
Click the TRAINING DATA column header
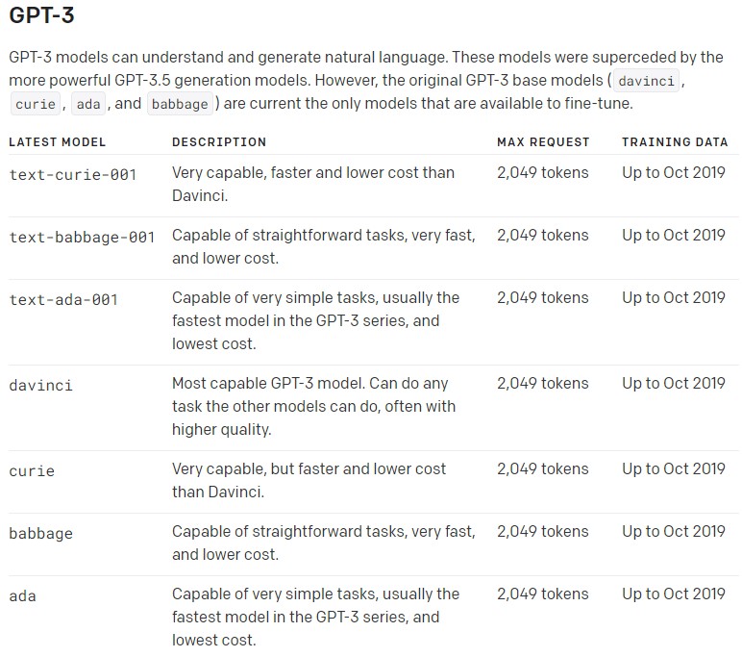point(675,142)
